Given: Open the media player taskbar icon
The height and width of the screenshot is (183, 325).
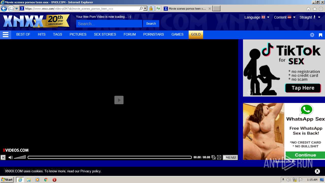Looking at the screenshot, I should pos(37,180).
